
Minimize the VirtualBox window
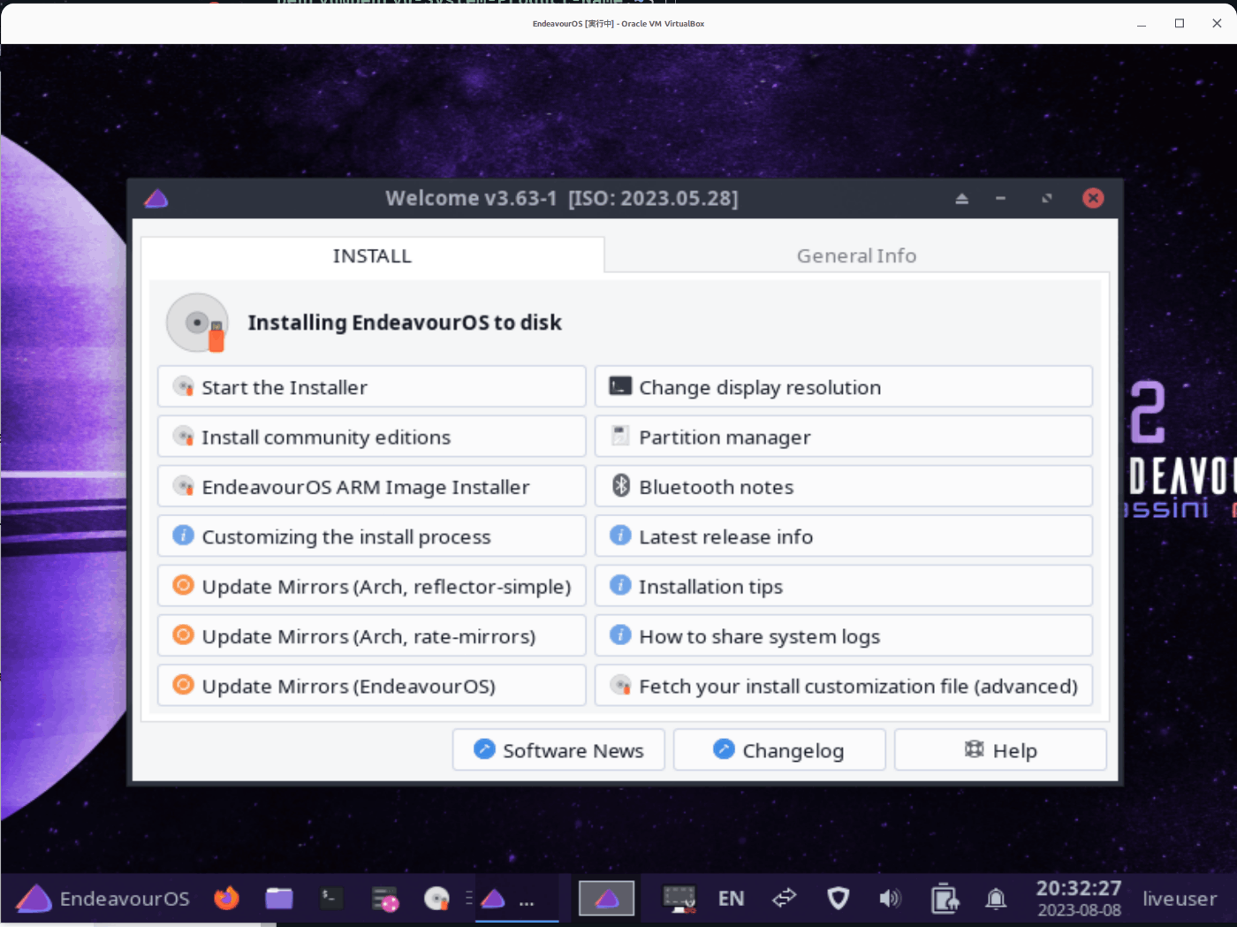coord(1142,24)
